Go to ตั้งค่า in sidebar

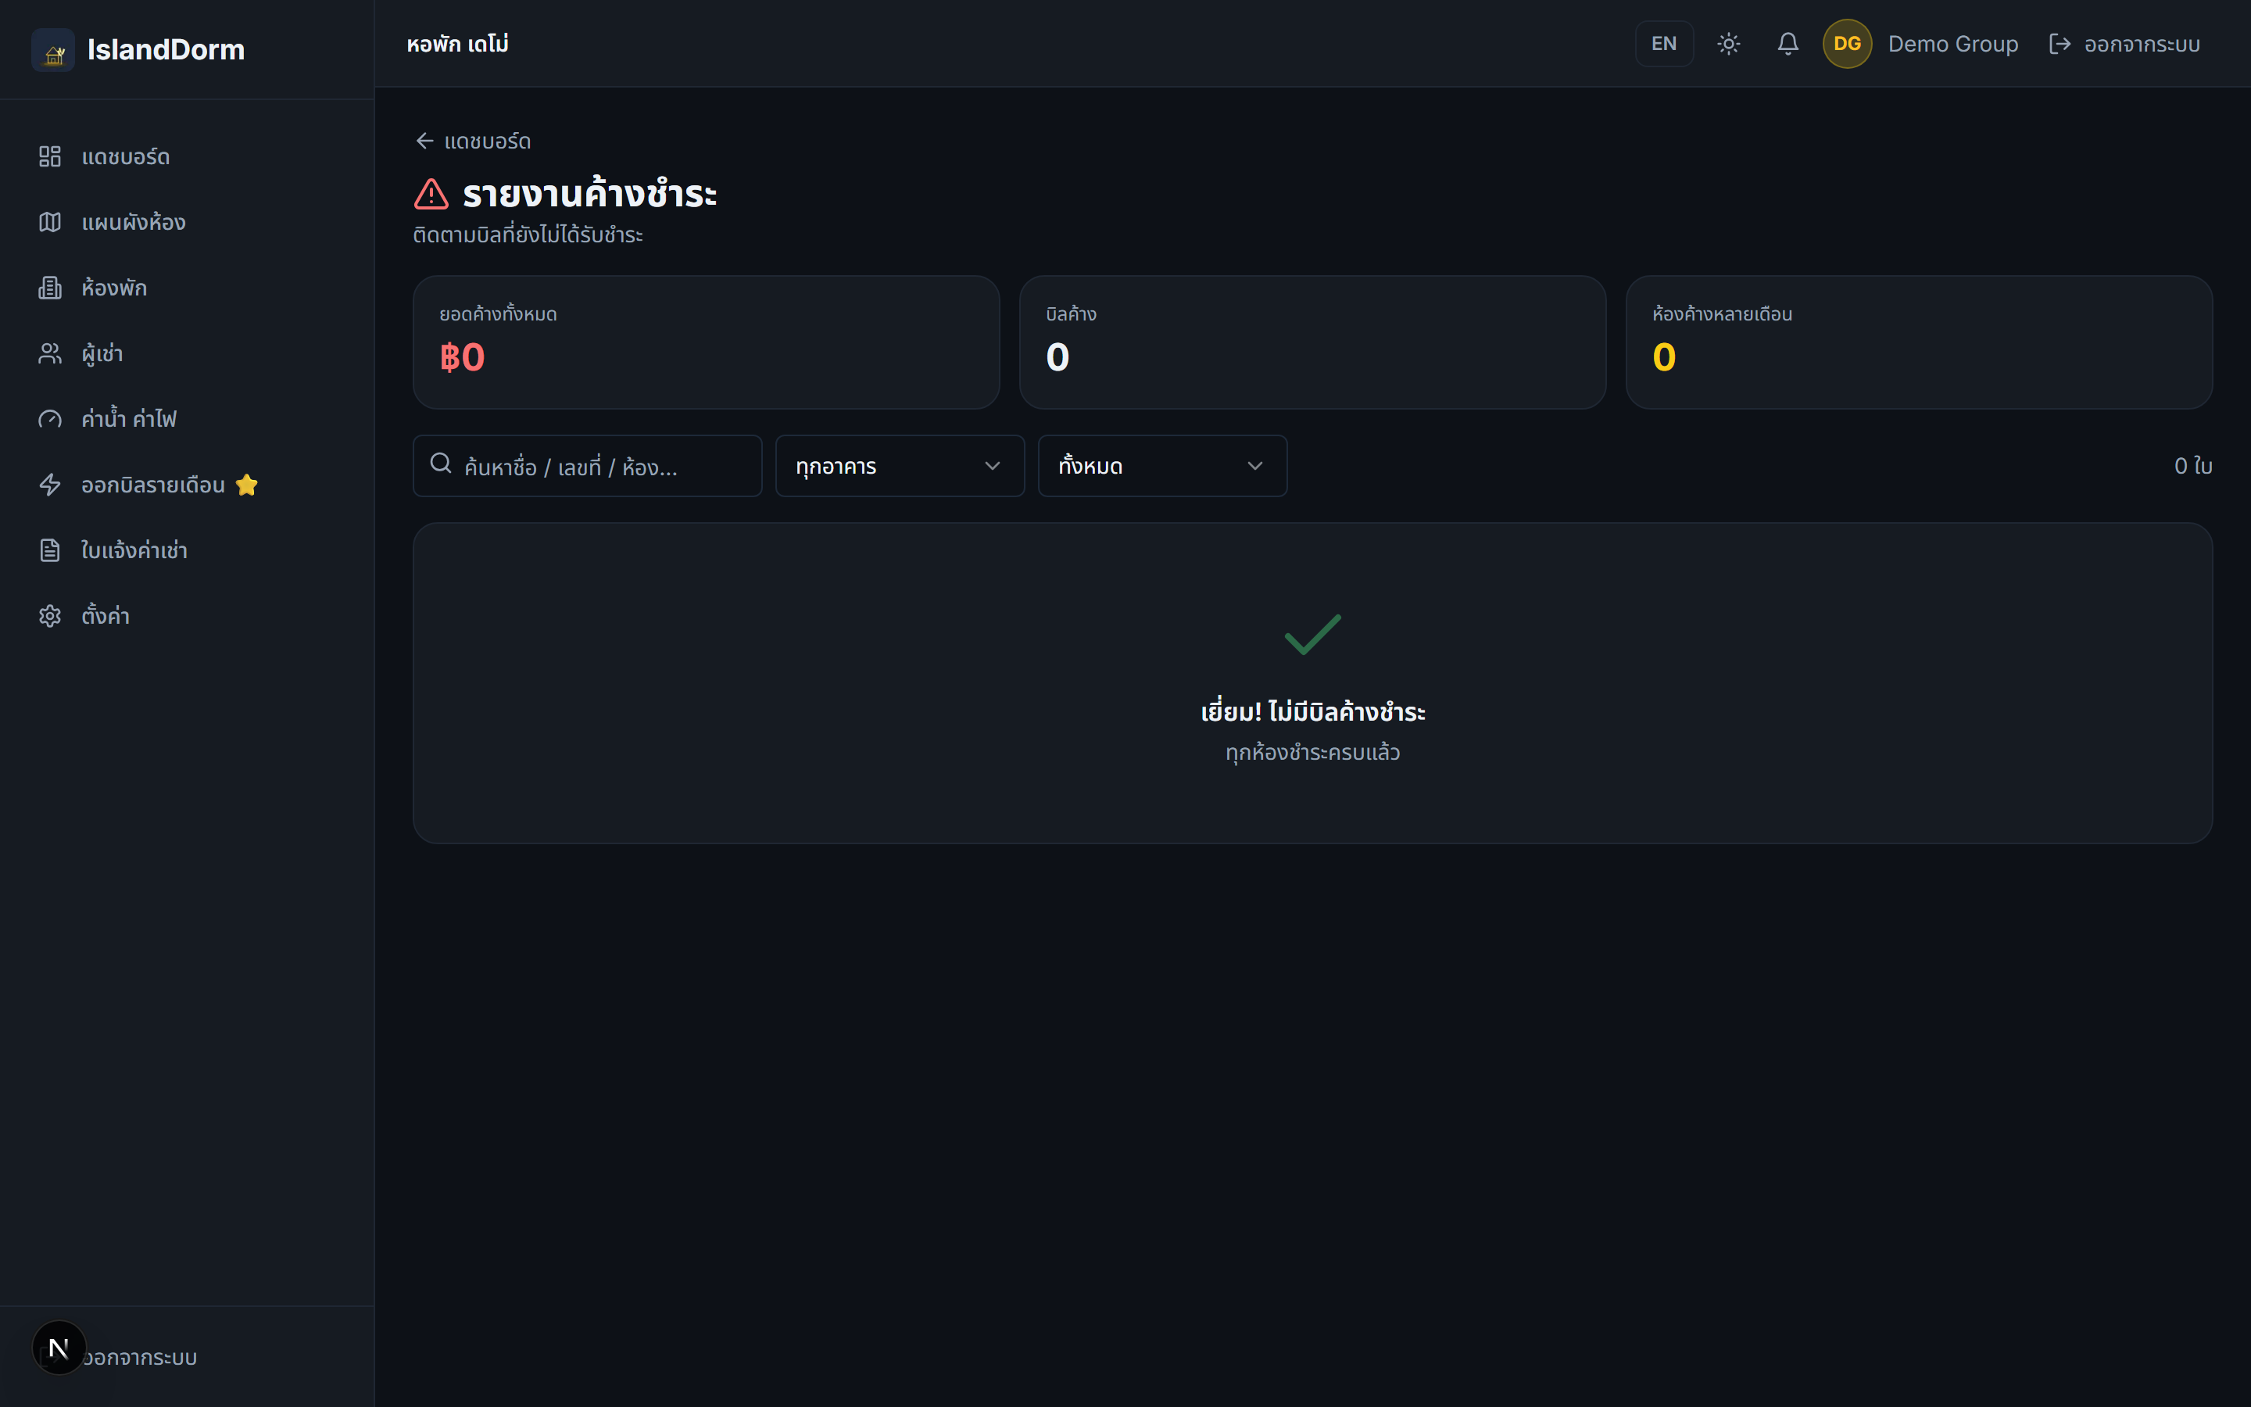(x=186, y=616)
